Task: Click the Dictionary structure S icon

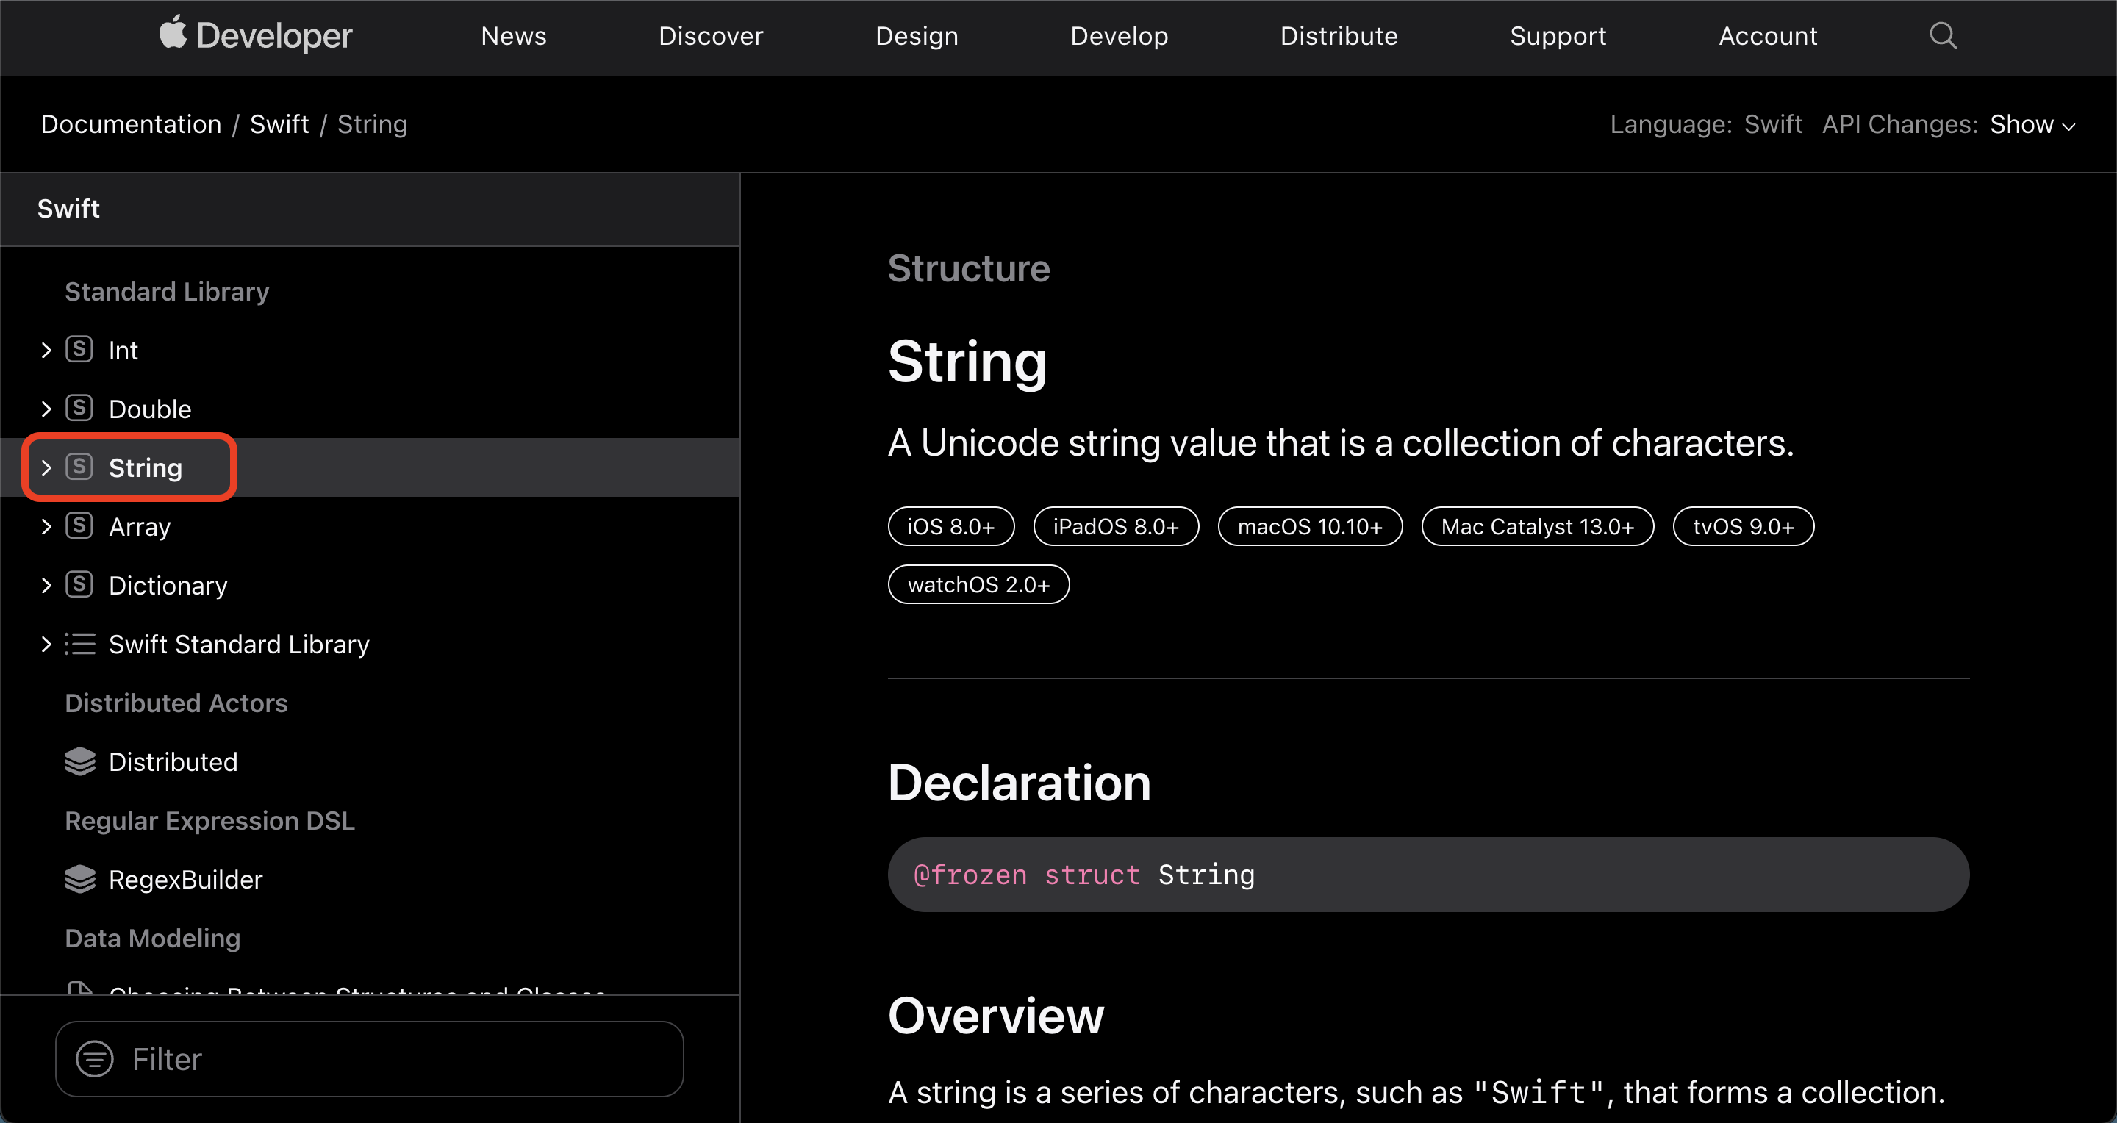Action: [x=79, y=585]
